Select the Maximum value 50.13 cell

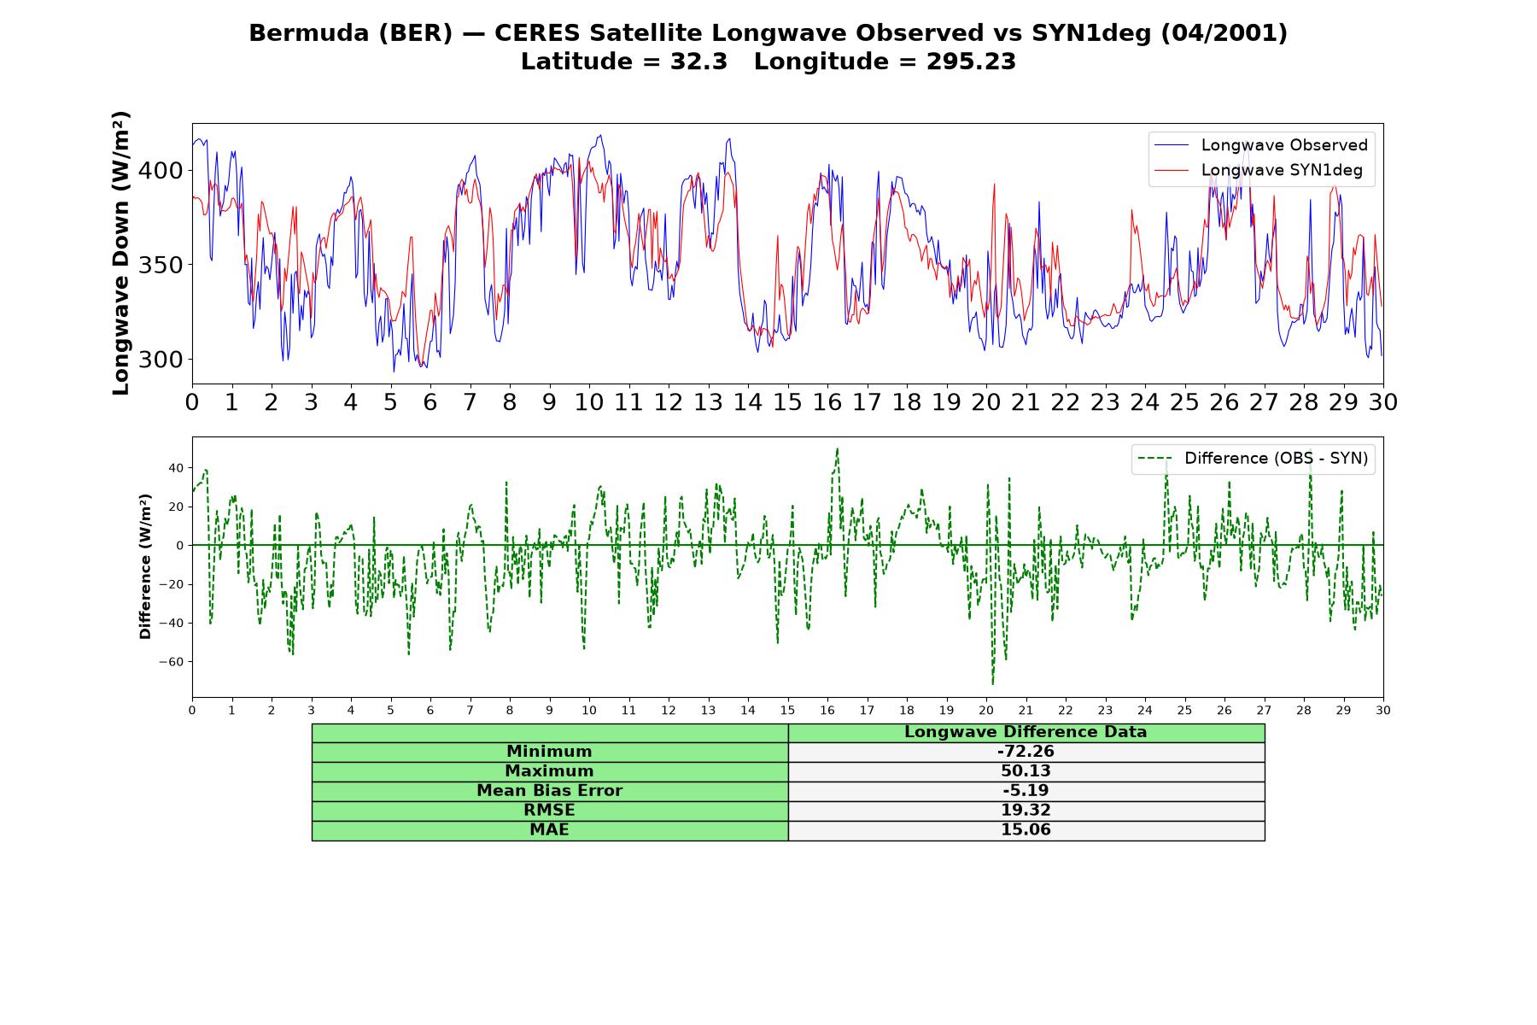click(x=1026, y=771)
